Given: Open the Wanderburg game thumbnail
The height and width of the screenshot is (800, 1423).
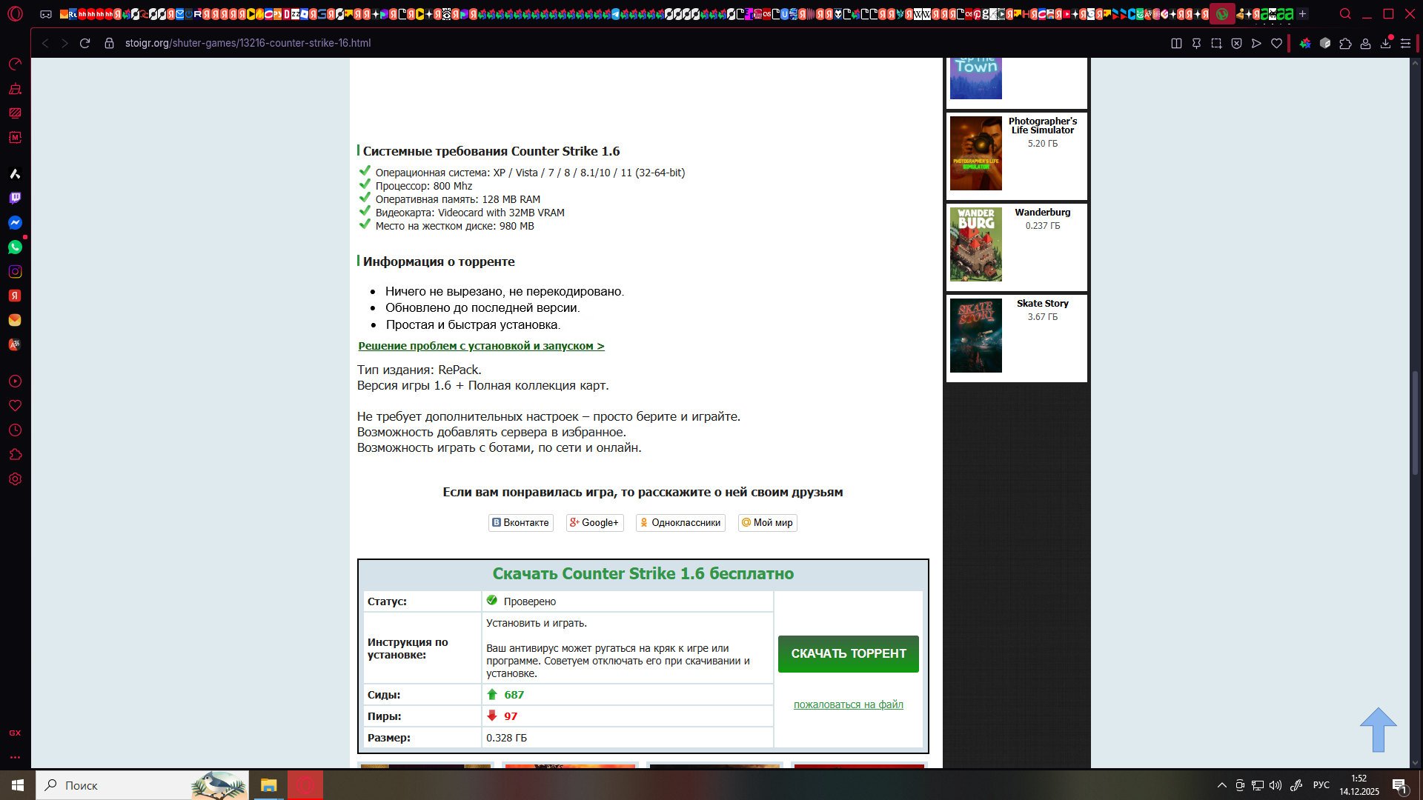Looking at the screenshot, I should point(975,244).
